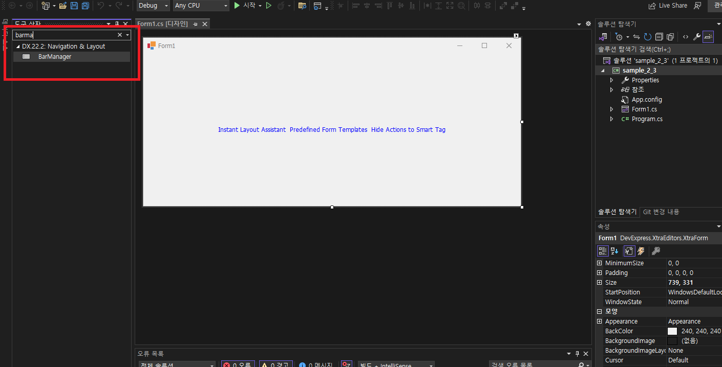Select solution 'sample_2_3' root node
The height and width of the screenshot is (367, 722).
[x=660, y=60]
